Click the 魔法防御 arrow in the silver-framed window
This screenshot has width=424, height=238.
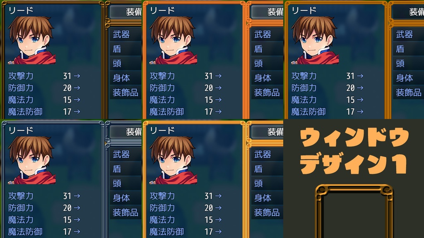77,231
